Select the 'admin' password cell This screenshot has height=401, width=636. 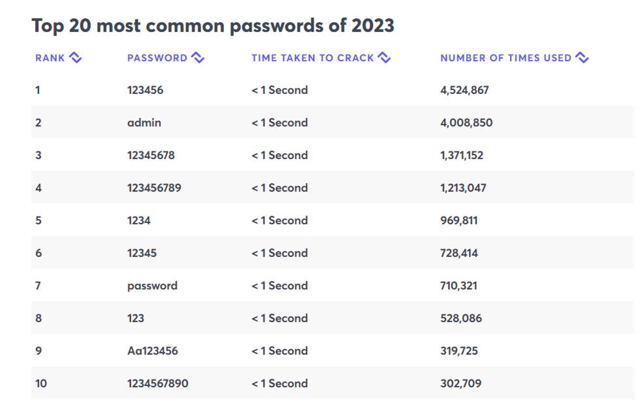[144, 123]
